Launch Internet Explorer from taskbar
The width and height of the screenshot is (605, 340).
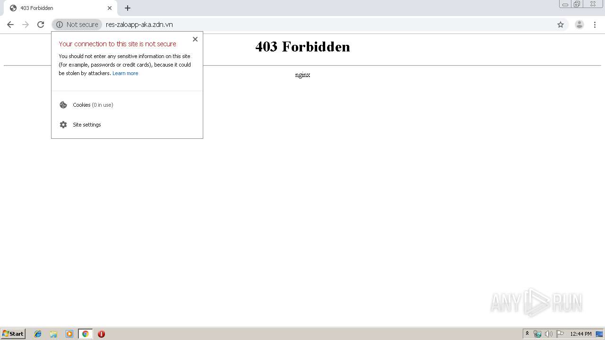point(38,334)
